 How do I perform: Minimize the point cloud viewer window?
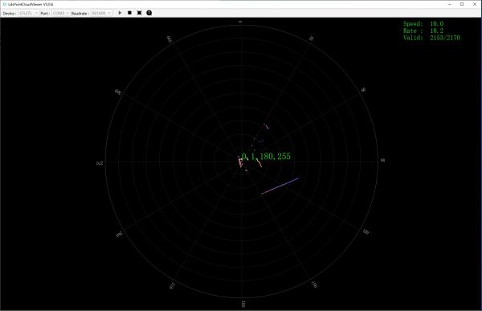tap(450, 4)
